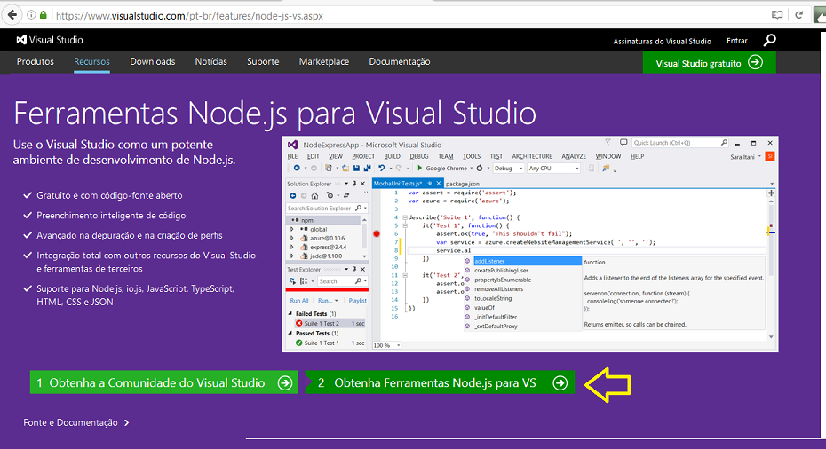This screenshot has height=449, width=826.
Task: Click the back arrow in Solution Explorer toolbar
Action: tap(293, 196)
